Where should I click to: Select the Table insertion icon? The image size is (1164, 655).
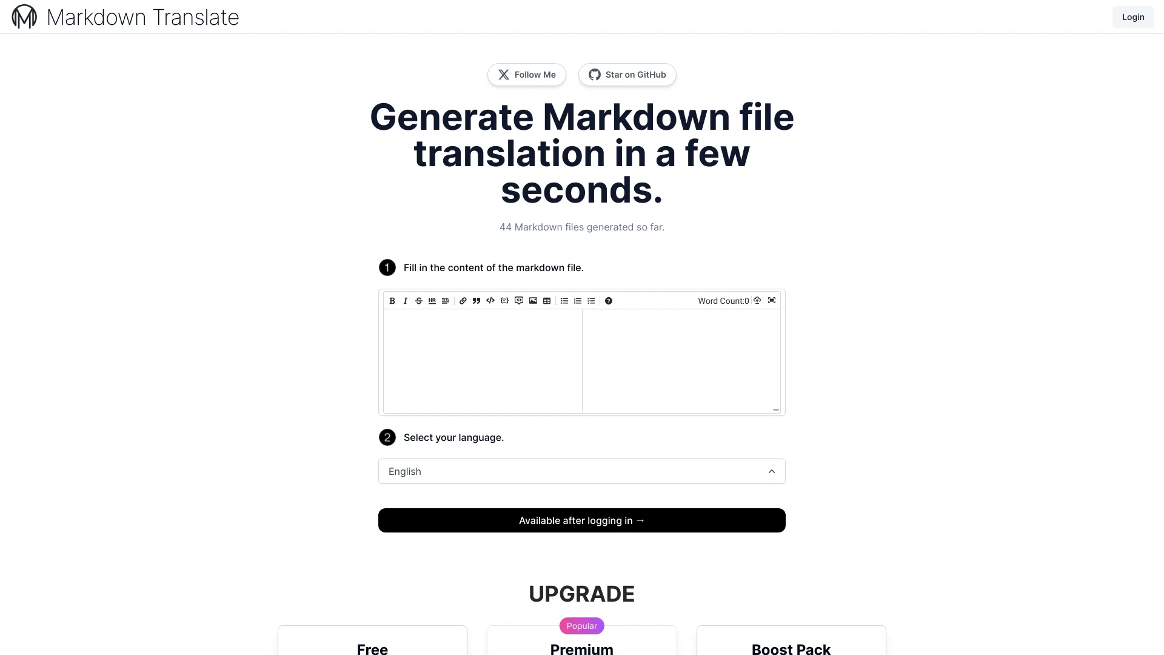(x=547, y=301)
